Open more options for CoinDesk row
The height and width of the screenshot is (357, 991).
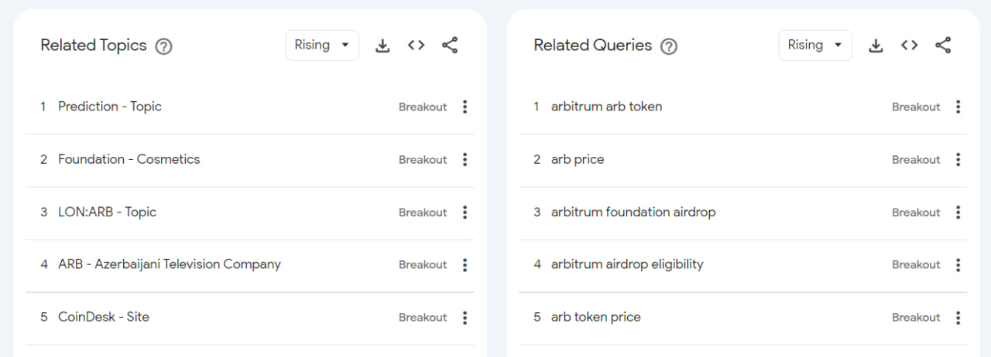tap(465, 318)
